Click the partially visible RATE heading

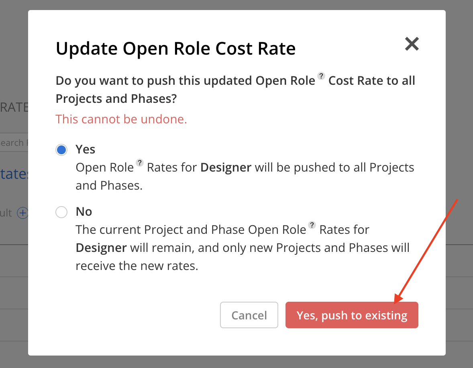pos(14,108)
